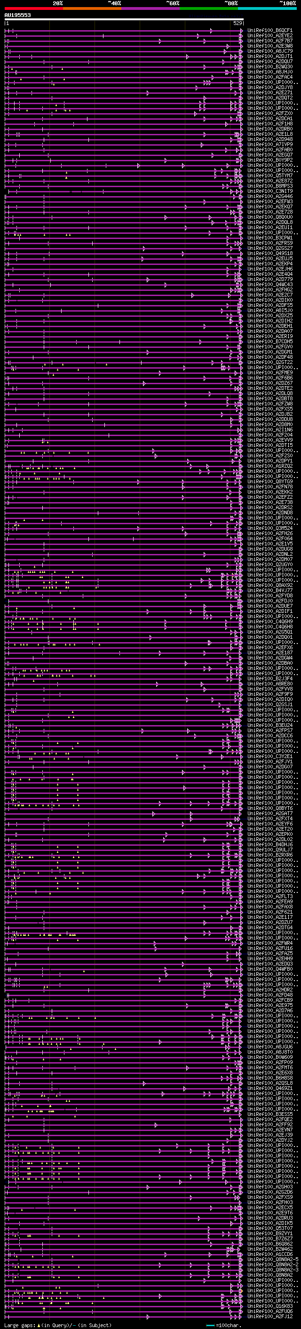Choose hit UniRef100_B2WQ30
301x1329 pixels.
pos(269,67)
